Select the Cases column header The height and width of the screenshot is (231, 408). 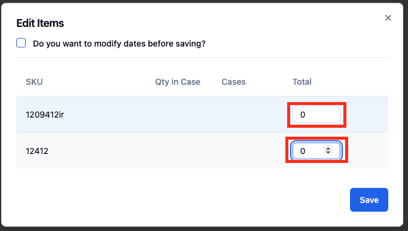(x=233, y=82)
